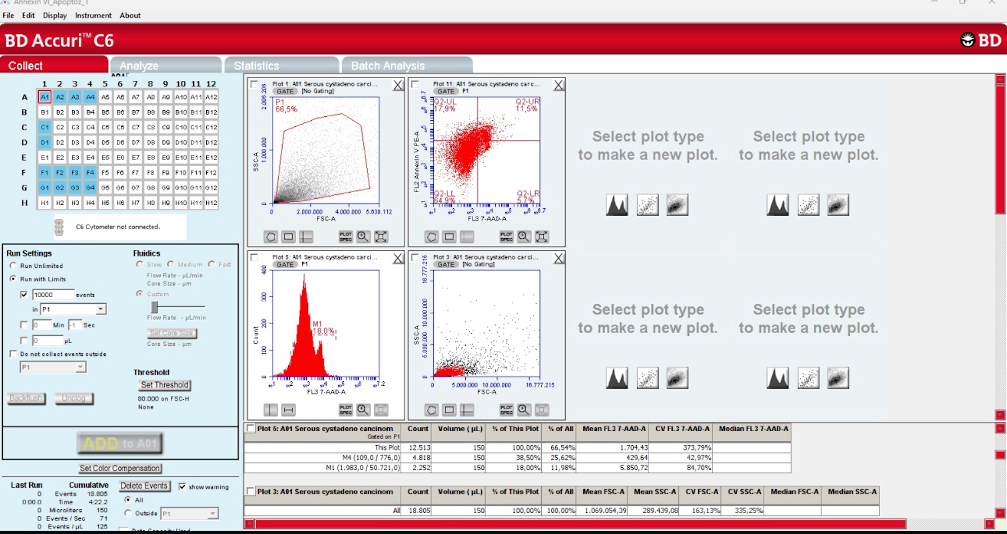Image resolution: width=1007 pixels, height=534 pixels.
Task: Select the polygon gate tool under Plot 1
Action: point(270,237)
